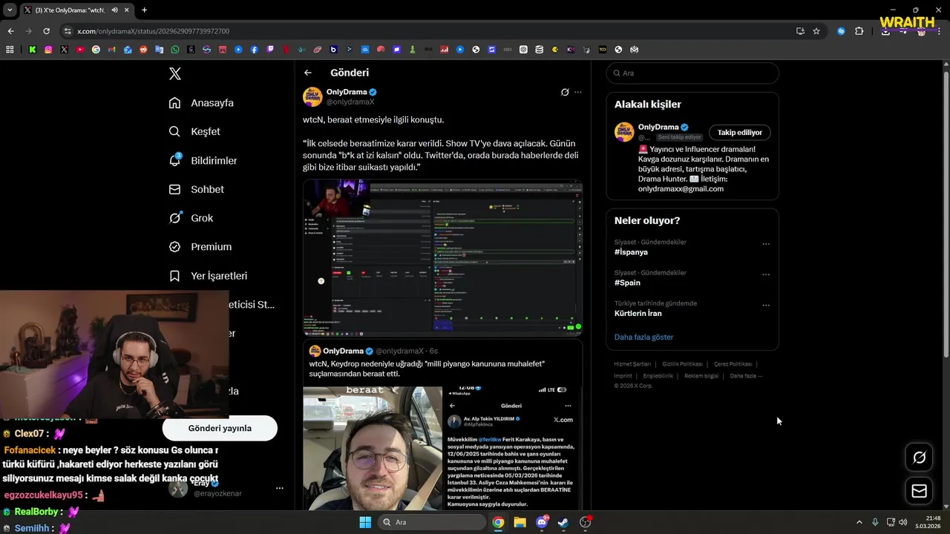Click Daha fazla göster link
950x534 pixels.
pyautogui.click(x=643, y=337)
